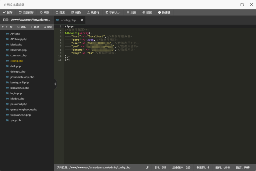Open Medoo.php from the file list
This screenshot has width=256, height=171.
click(x=17, y=99)
